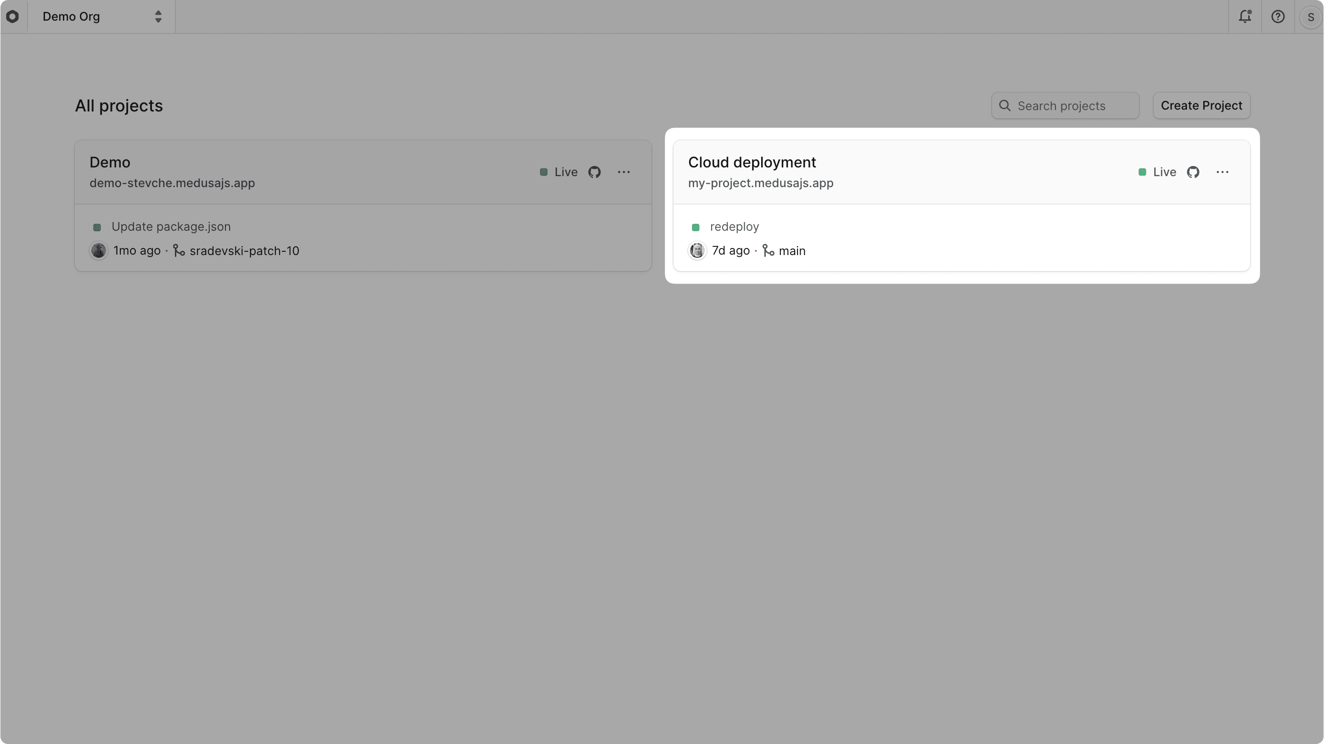1324x744 pixels.
Task: Open GitHub repository for Cloud deployment
Action: (1194, 172)
